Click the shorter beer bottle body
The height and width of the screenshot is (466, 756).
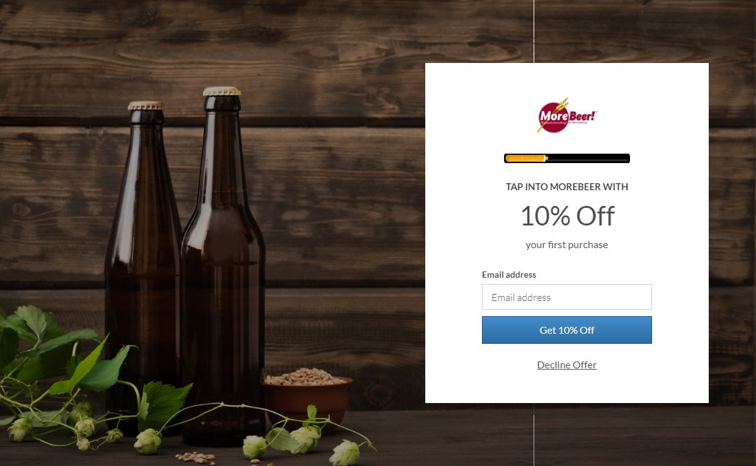coord(144,264)
